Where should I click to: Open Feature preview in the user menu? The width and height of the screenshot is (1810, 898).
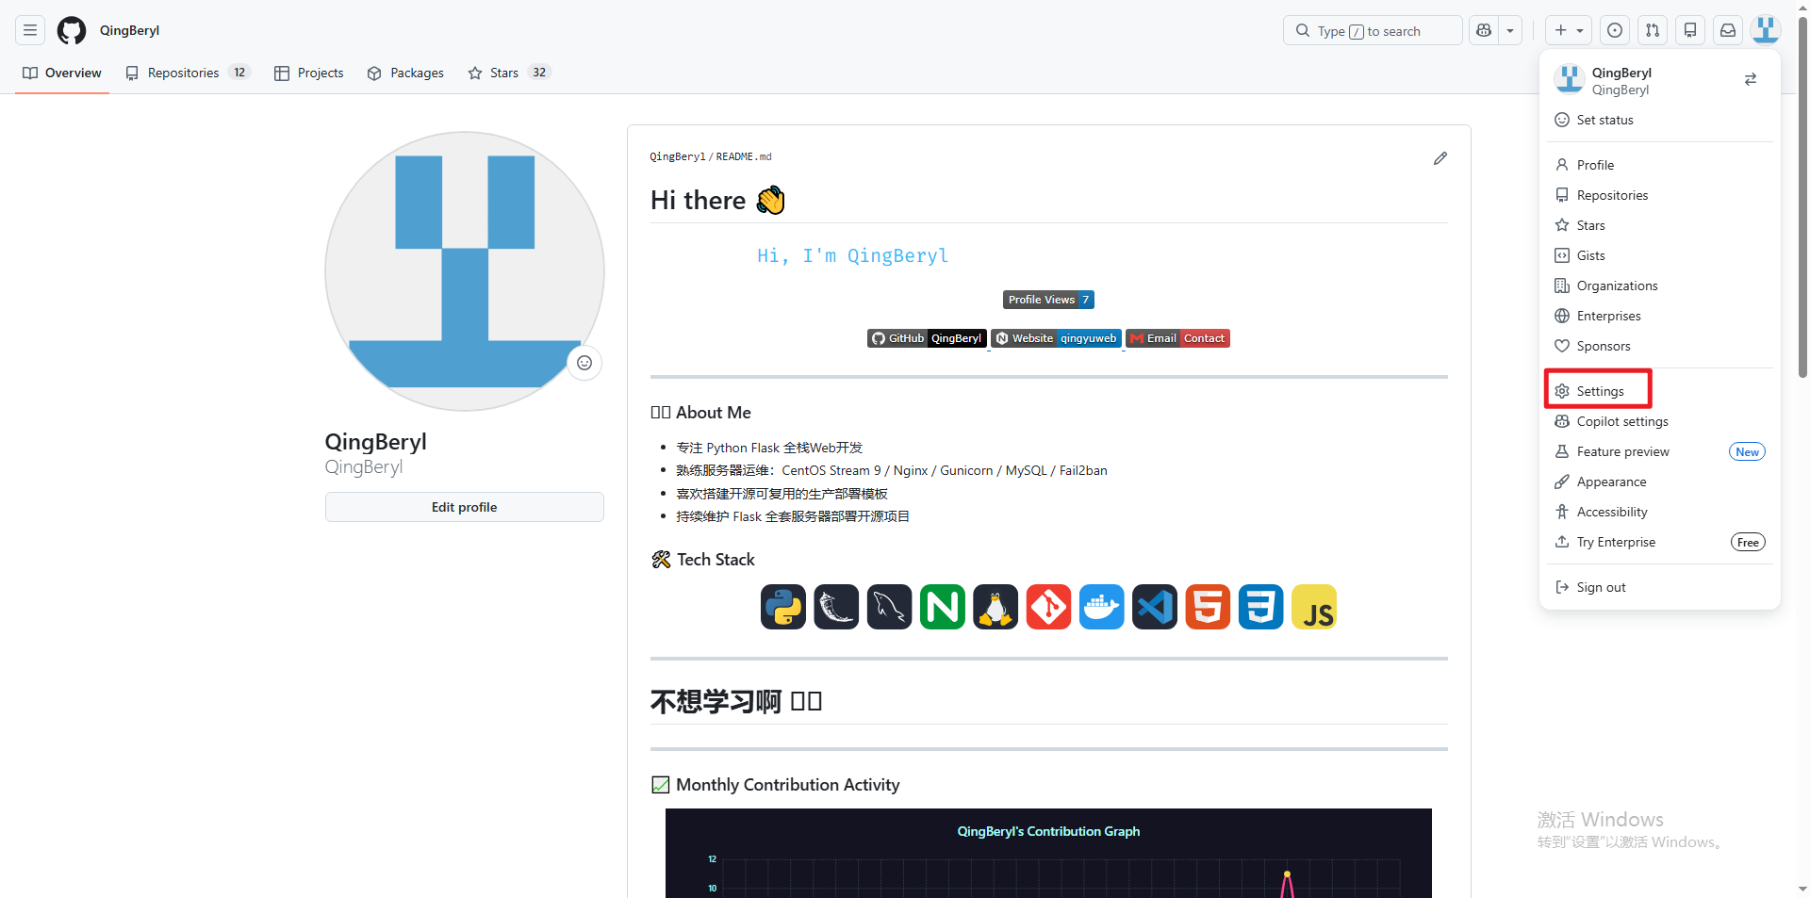[1660, 451]
